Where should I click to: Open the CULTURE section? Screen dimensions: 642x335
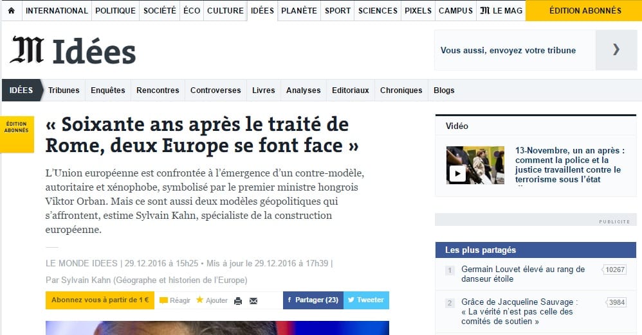[x=225, y=11]
